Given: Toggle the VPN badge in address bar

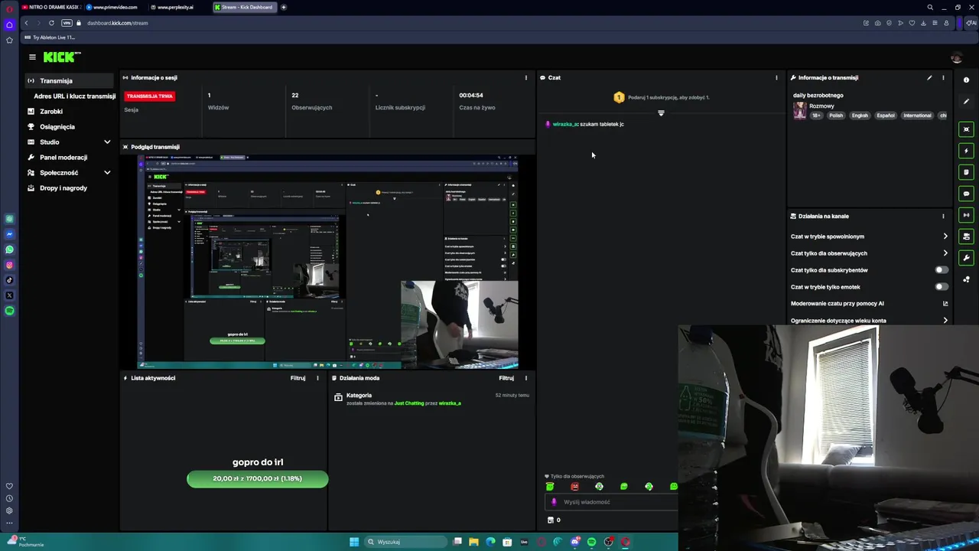Looking at the screenshot, I should coord(67,23).
